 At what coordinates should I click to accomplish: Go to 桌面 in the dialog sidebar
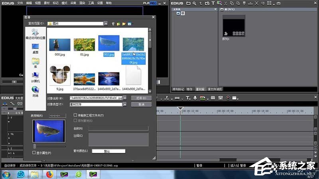click(x=35, y=48)
